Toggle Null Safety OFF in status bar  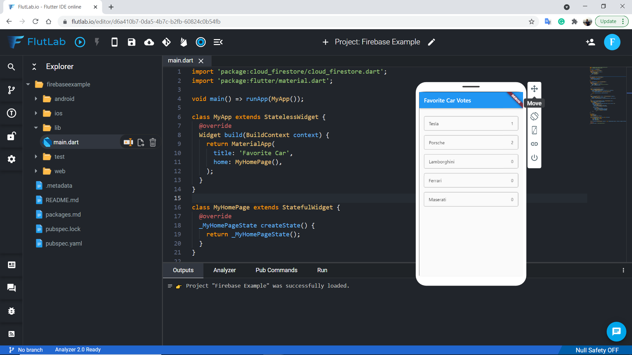coord(597,350)
